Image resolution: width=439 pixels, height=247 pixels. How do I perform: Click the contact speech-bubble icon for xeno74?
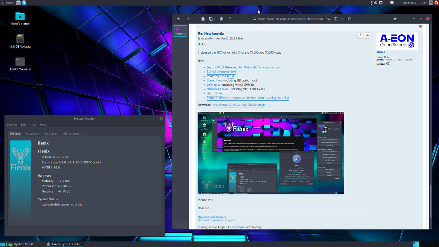click(x=388, y=64)
